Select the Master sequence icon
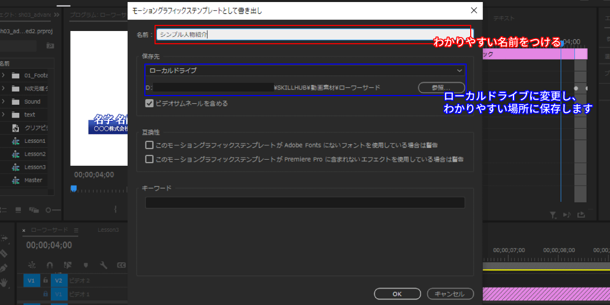Screen dimensions: 610x305 15,180
